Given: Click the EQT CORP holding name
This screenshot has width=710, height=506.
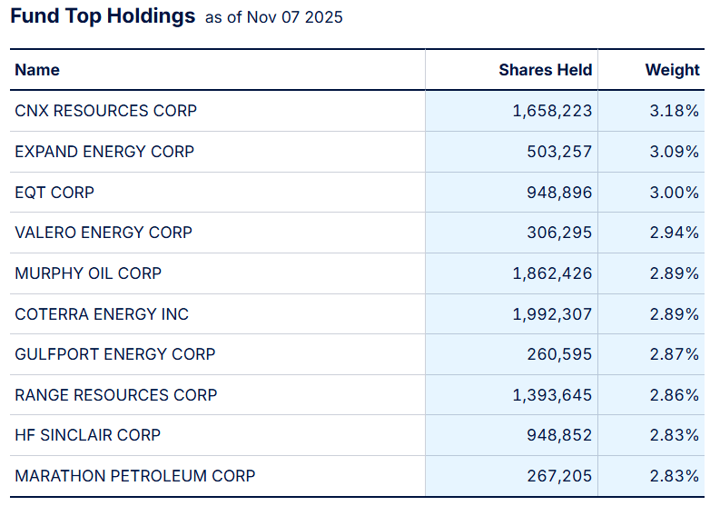Looking at the screenshot, I should [x=54, y=193].
